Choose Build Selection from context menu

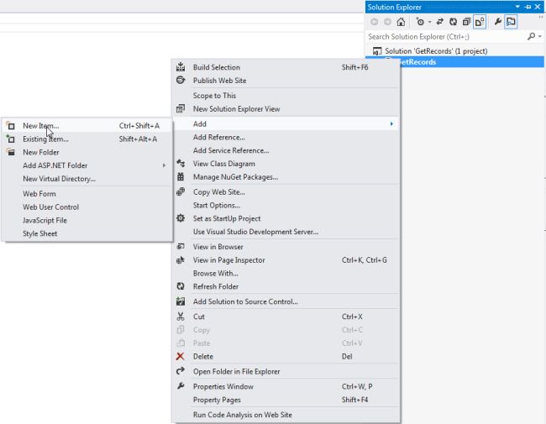(286, 67)
